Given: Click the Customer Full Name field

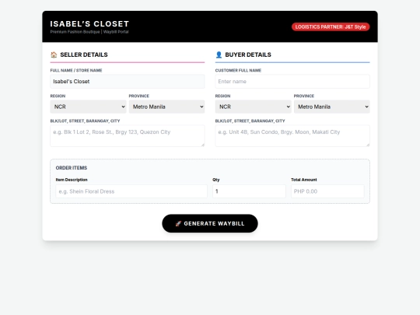Looking at the screenshot, I should click(292, 82).
